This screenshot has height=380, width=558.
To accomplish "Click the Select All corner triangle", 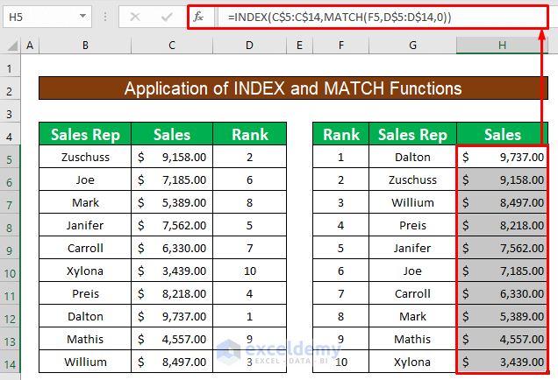I will [12, 46].
